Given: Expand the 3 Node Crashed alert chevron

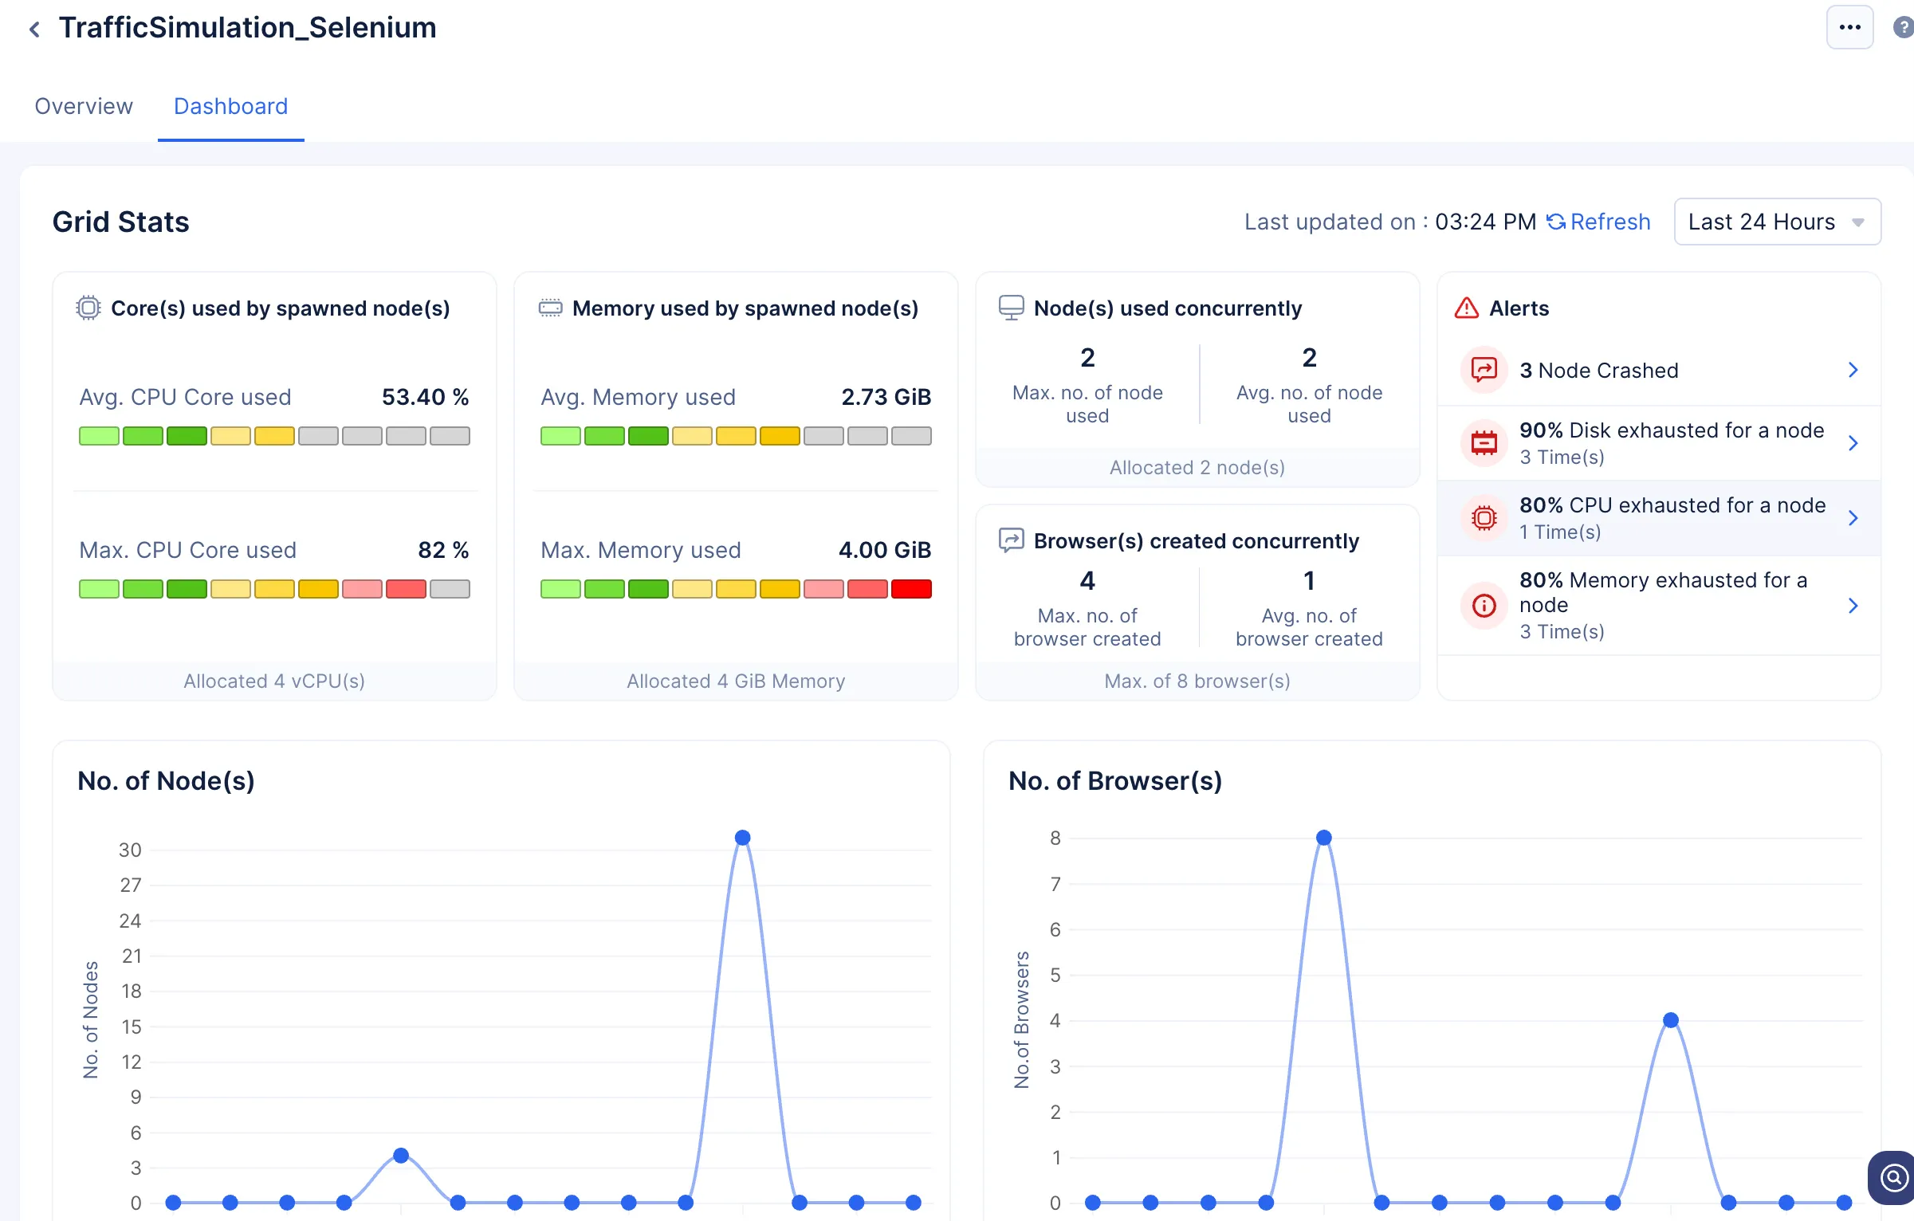Looking at the screenshot, I should coord(1853,370).
